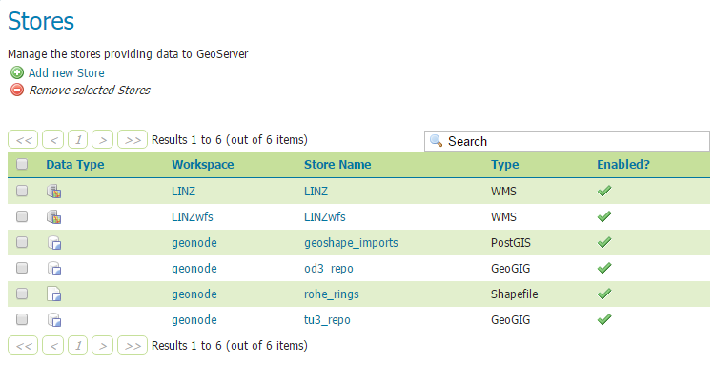This screenshot has width=714, height=365.
Task: Click the shapefile icon in the rohe_rings row
Action: (x=53, y=294)
